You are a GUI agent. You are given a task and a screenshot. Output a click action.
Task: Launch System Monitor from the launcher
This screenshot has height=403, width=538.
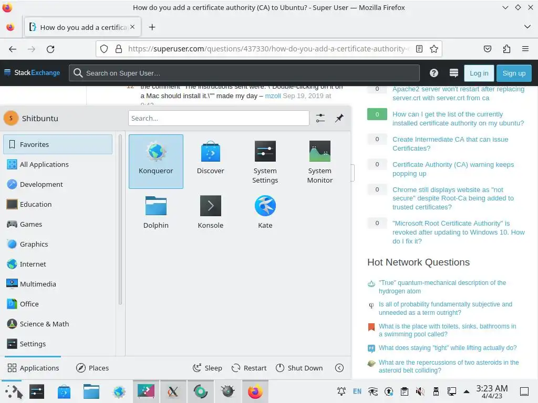pos(319,162)
